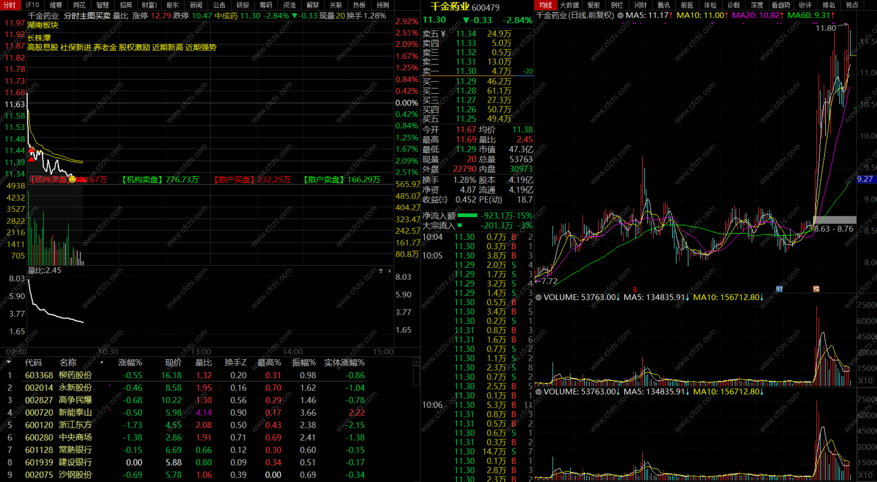Screen dimensions: 877x482
Task: Sort stock list by 涨幅% column header
Action: point(130,362)
